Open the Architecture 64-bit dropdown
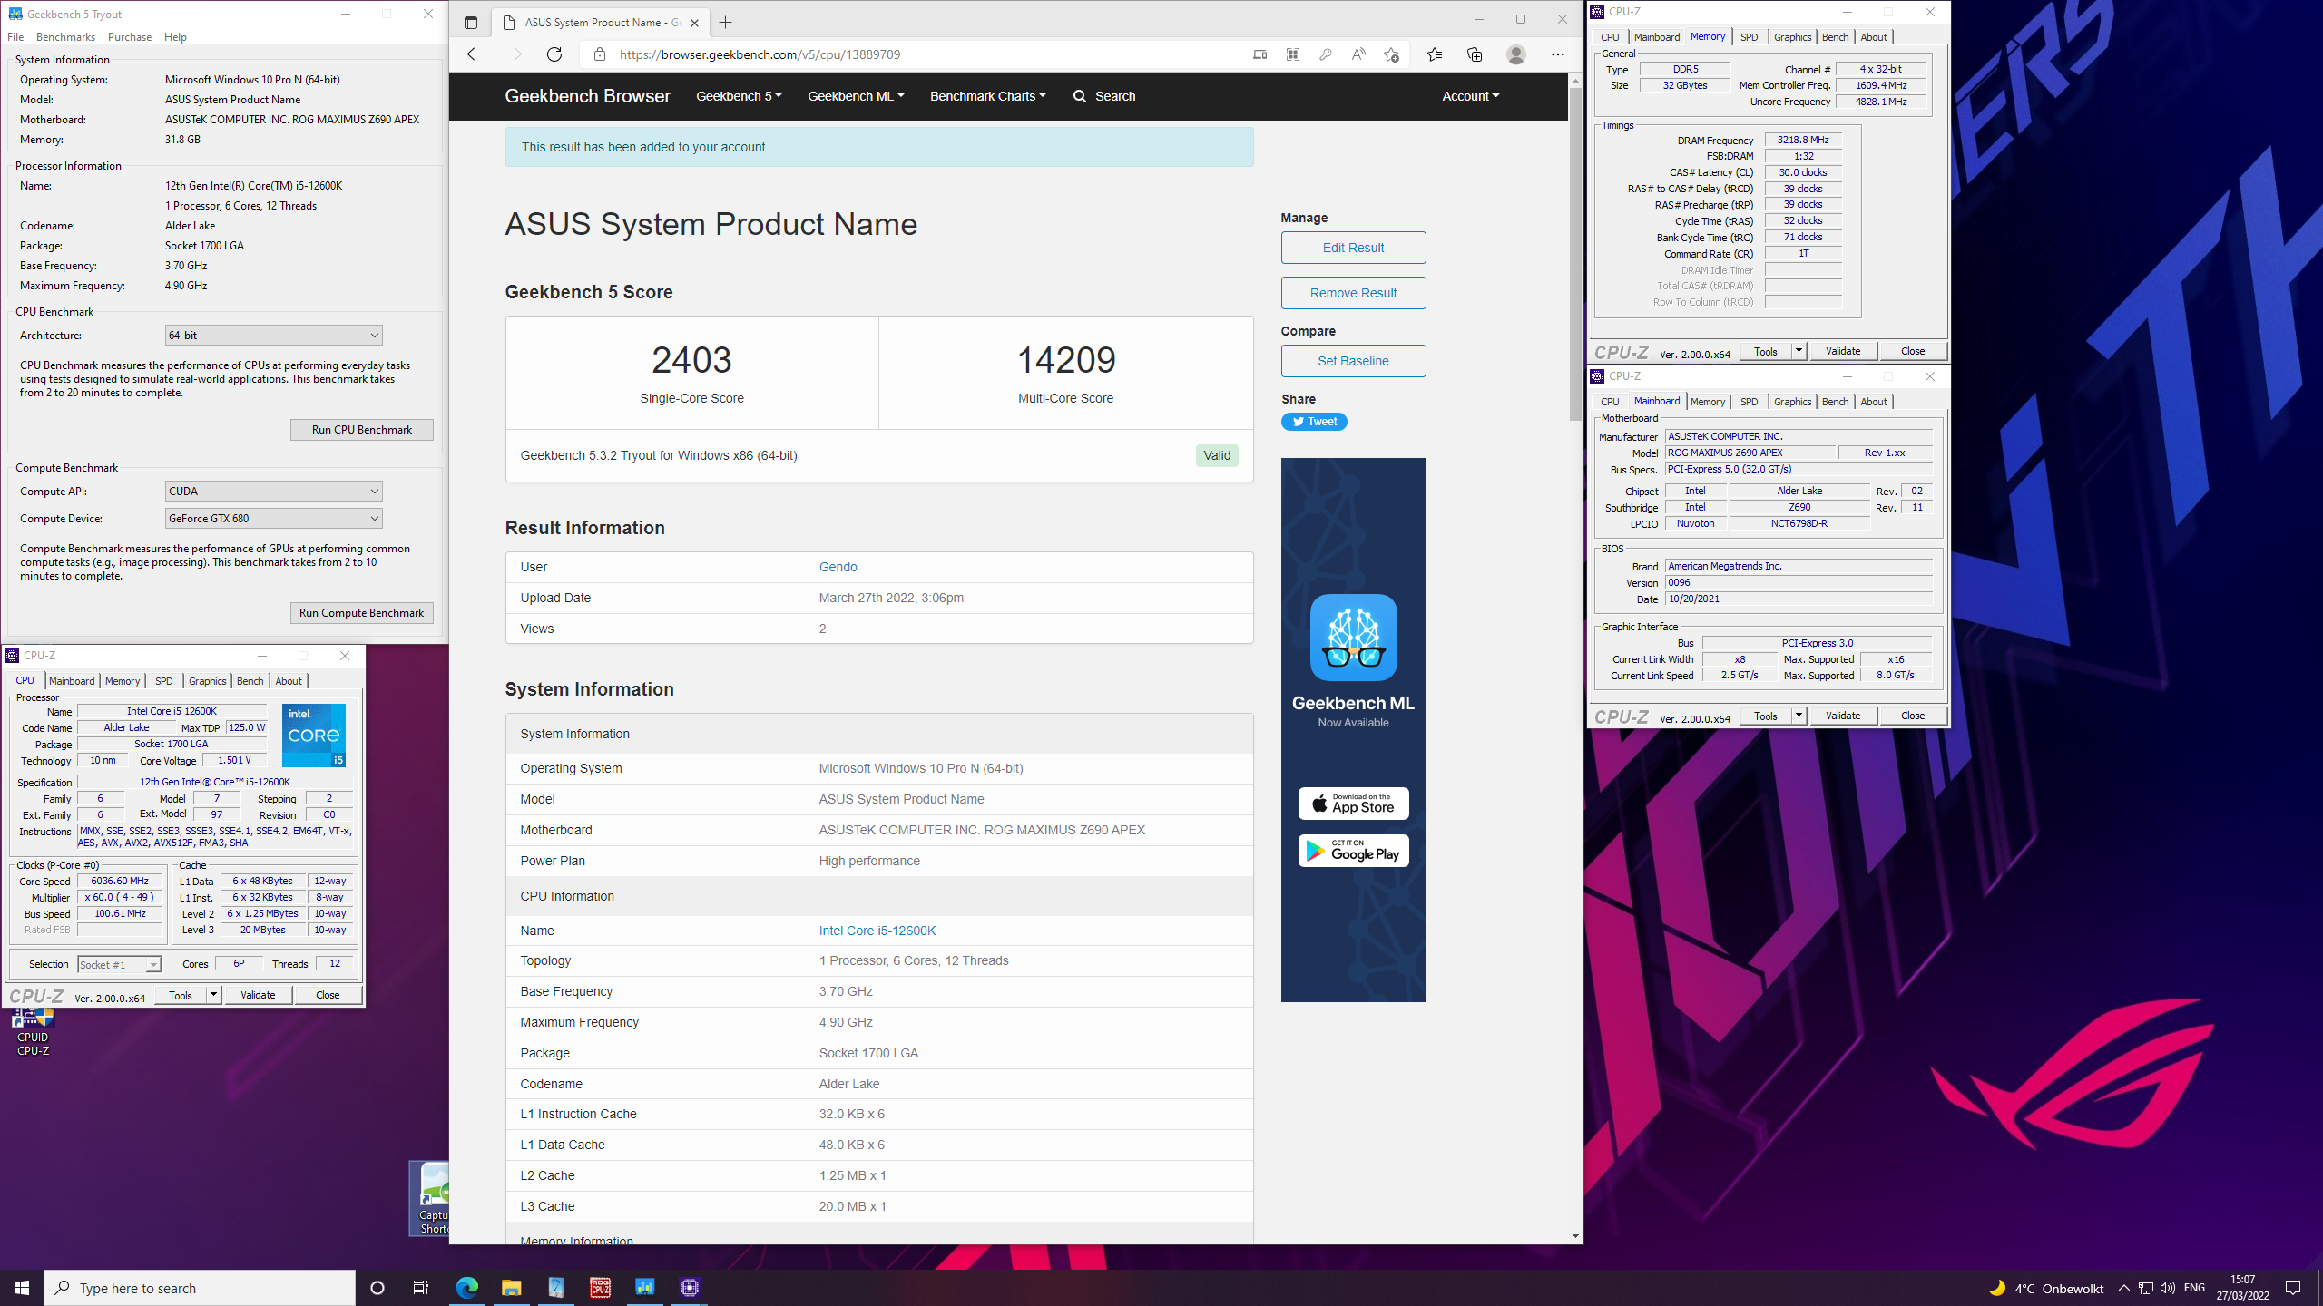Viewport: 2323px width, 1306px height. click(x=273, y=336)
